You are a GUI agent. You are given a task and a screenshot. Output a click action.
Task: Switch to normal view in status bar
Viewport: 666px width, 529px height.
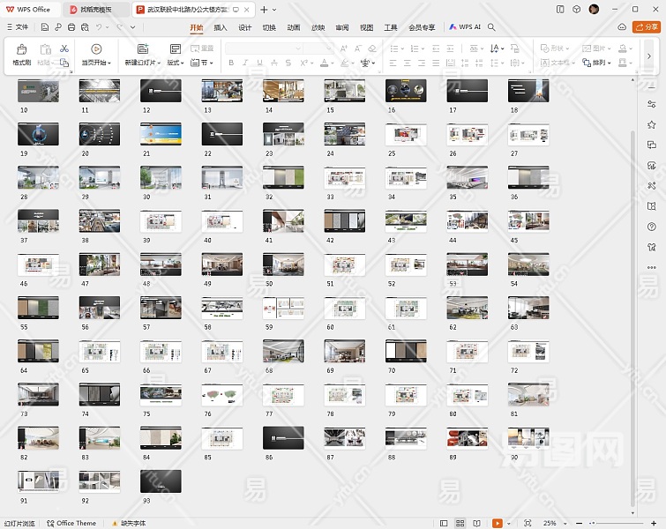pyautogui.click(x=444, y=523)
